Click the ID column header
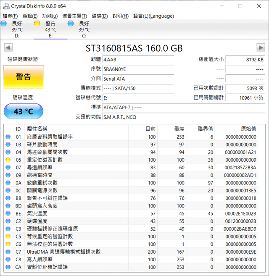269x276 pixels. click(18, 129)
